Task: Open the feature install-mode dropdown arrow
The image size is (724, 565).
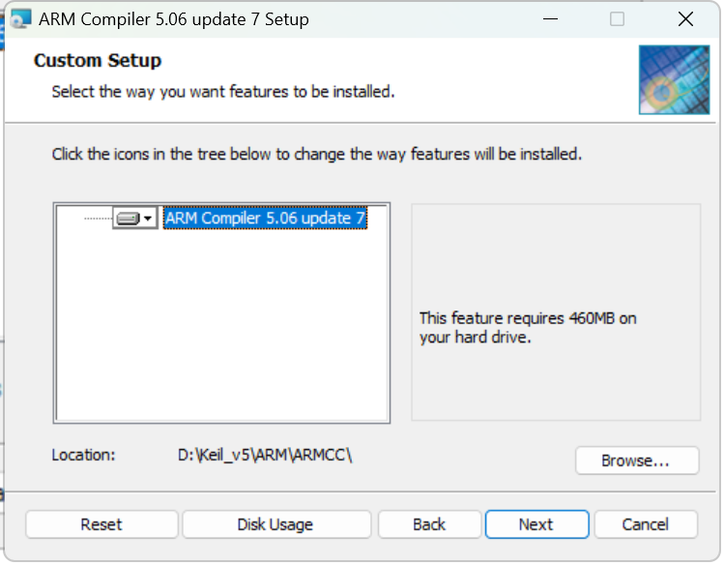Action: (148, 218)
